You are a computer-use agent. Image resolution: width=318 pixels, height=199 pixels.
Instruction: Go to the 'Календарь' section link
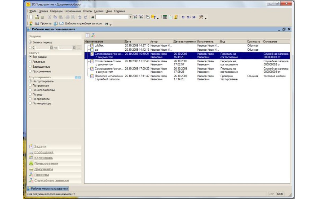click(x=43, y=158)
